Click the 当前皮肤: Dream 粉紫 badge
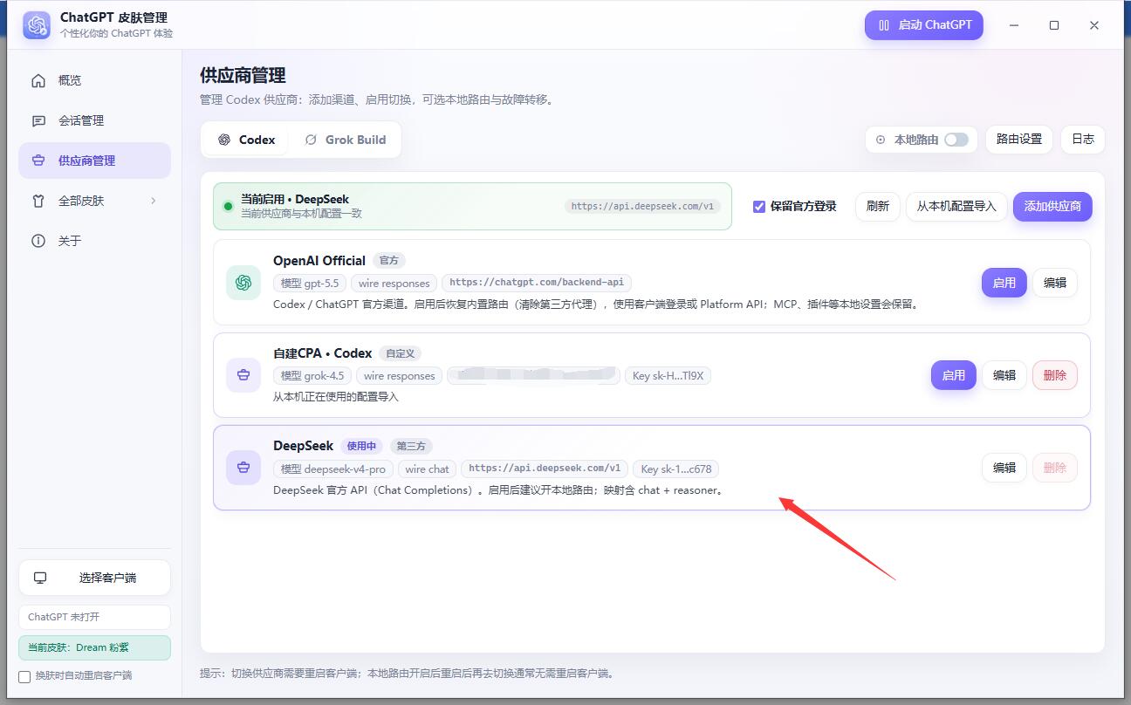This screenshot has width=1131, height=705. (94, 647)
